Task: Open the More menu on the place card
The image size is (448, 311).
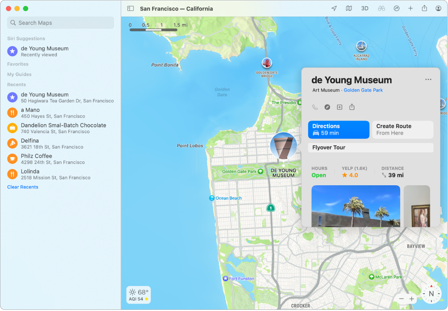Action: click(x=427, y=80)
